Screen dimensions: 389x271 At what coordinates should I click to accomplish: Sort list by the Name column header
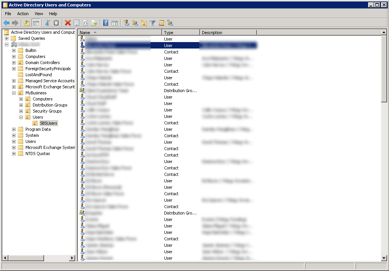(x=120, y=33)
